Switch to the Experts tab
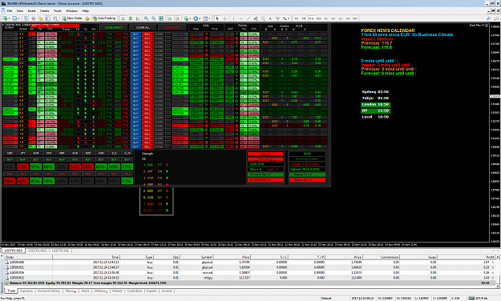The height and width of the screenshot is (301, 501). 152,291
